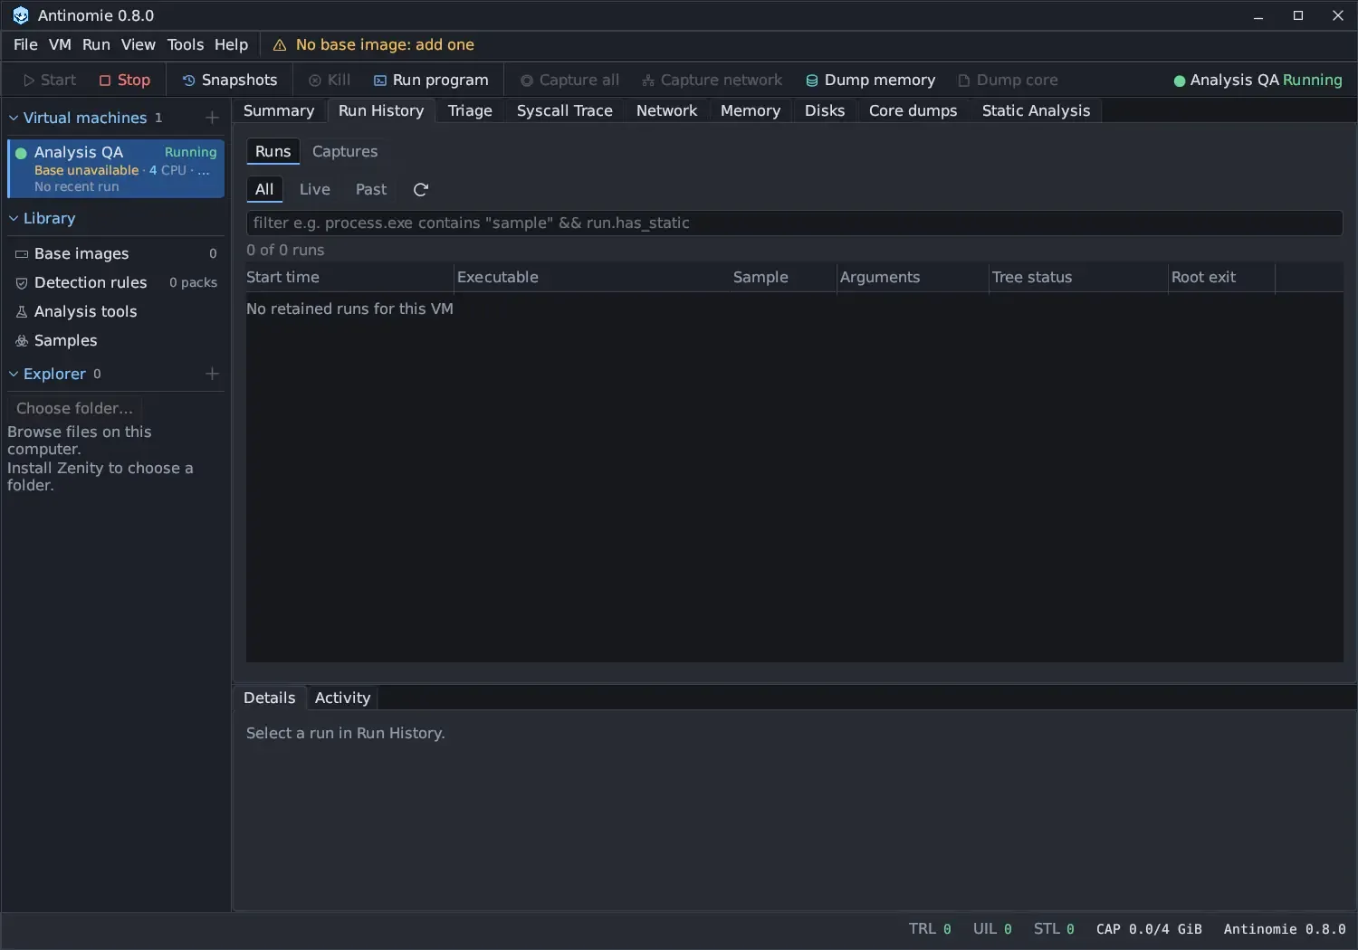Click the Tree status column header
This screenshot has width=1358, height=950.
[x=1078, y=277]
